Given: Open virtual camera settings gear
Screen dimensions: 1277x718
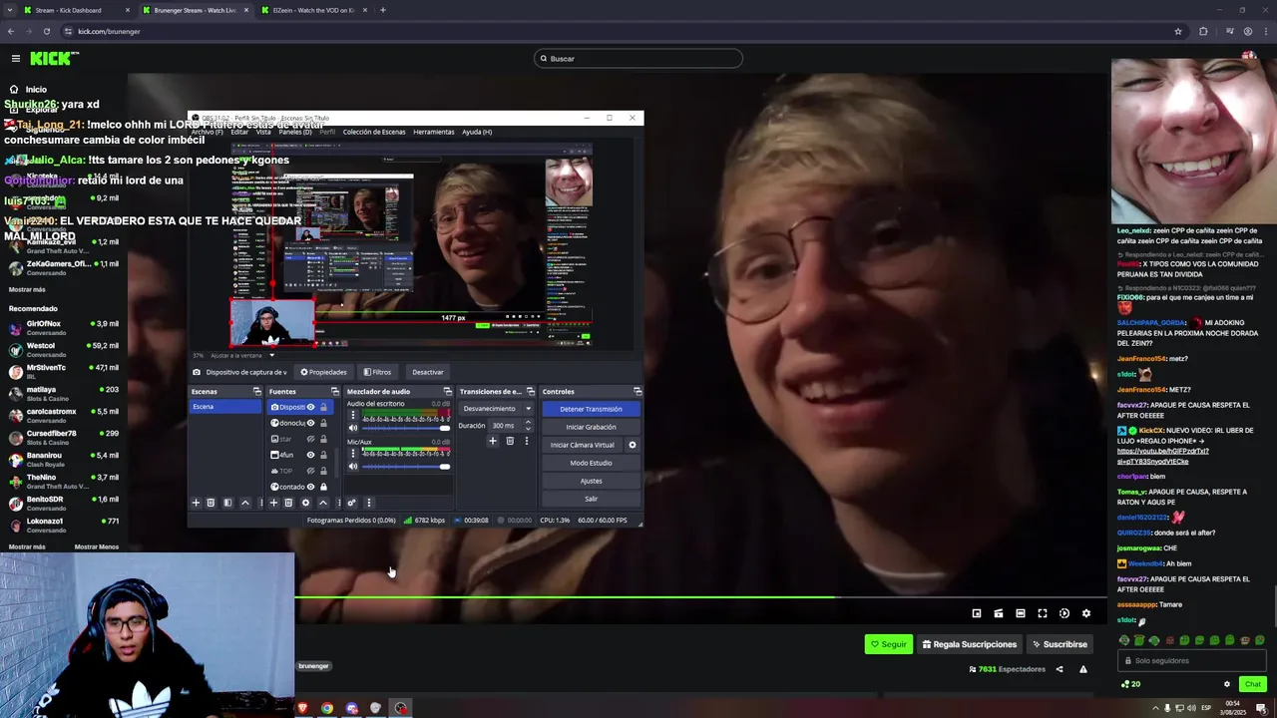Looking at the screenshot, I should coord(632,445).
